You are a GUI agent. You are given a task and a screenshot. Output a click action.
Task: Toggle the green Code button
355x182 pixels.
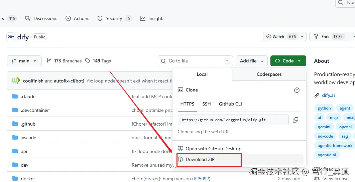coord(288,61)
